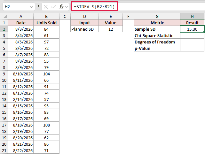The image size is (205, 154).
Task: Click the Units Sold header cell
Action: point(46,23)
